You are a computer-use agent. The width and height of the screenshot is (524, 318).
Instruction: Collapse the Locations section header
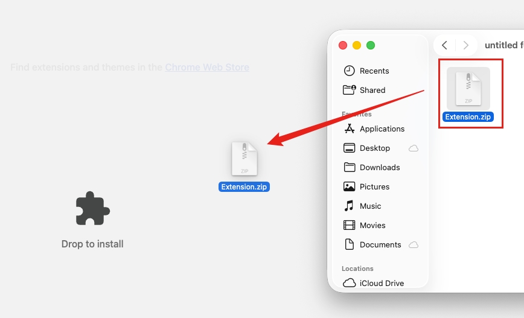(357, 269)
